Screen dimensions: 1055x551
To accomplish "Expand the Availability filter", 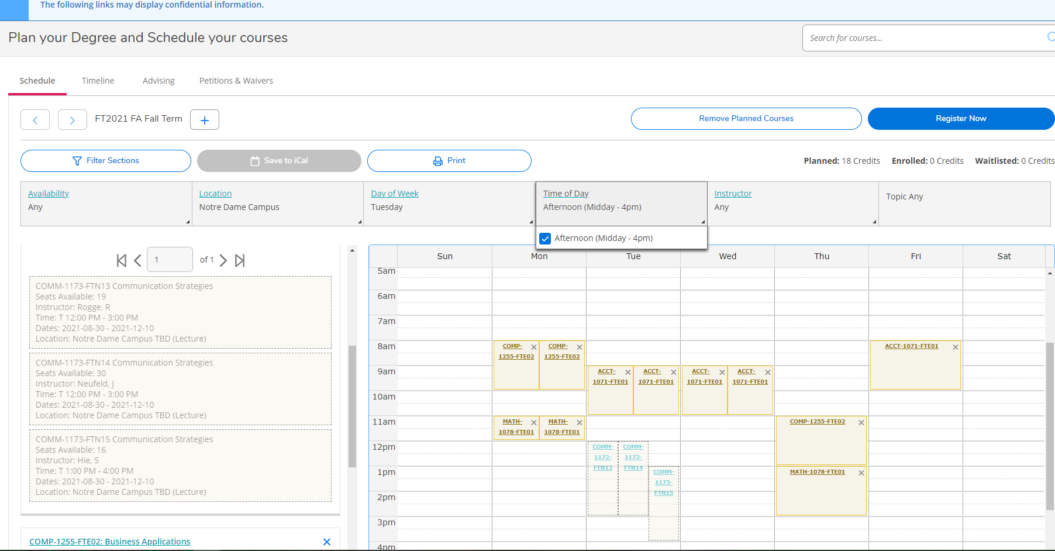I will tap(49, 194).
